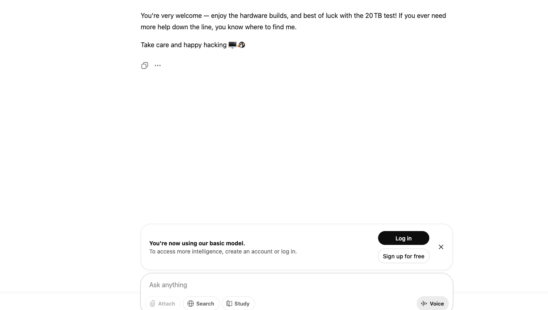Click the computer monitor emoji

coord(232,45)
